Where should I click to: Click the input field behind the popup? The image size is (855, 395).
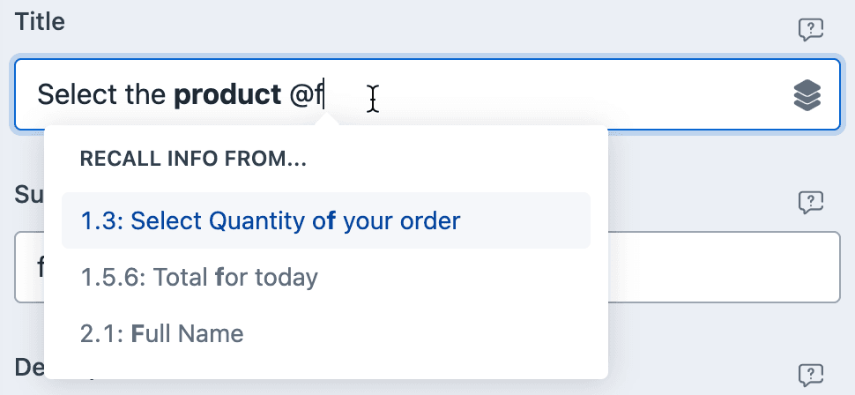[x=724, y=267]
